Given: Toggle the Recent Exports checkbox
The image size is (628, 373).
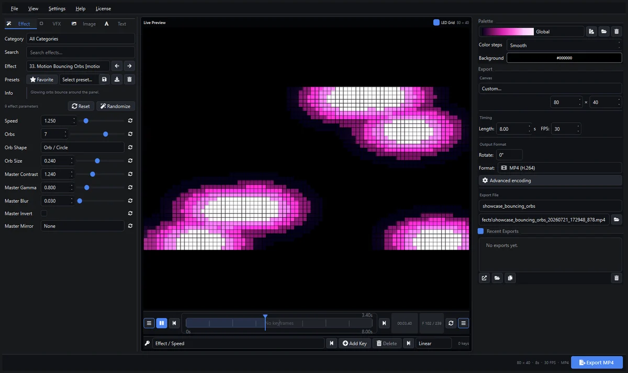Looking at the screenshot, I should point(481,231).
